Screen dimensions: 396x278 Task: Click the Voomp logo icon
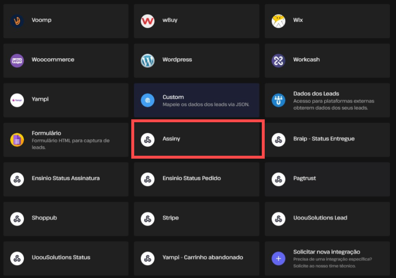[17, 21]
